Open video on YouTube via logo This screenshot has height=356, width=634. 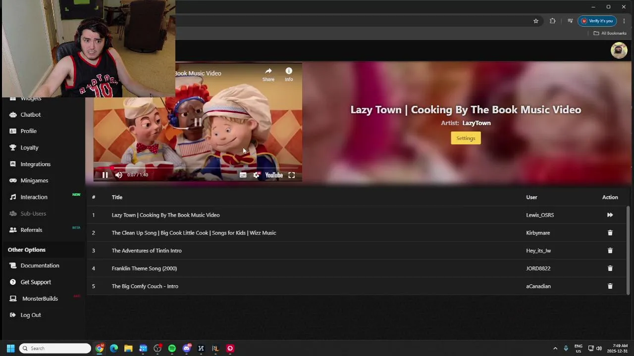coord(274,175)
